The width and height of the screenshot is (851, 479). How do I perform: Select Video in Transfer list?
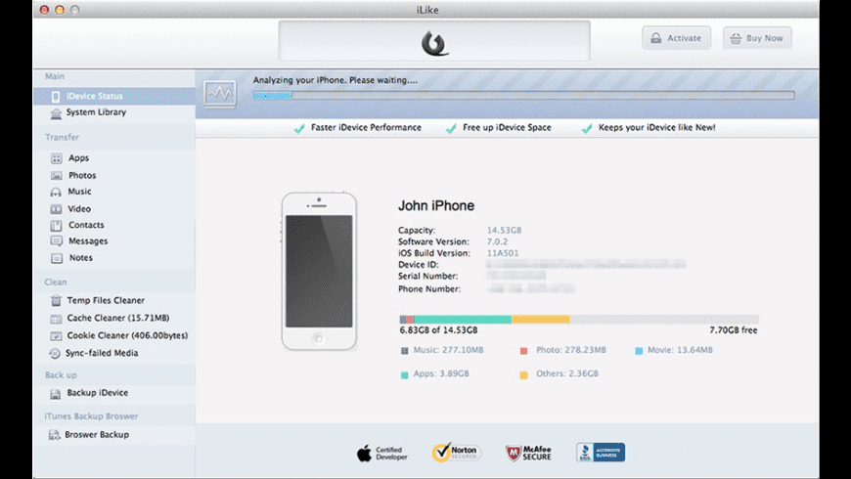[79, 209]
